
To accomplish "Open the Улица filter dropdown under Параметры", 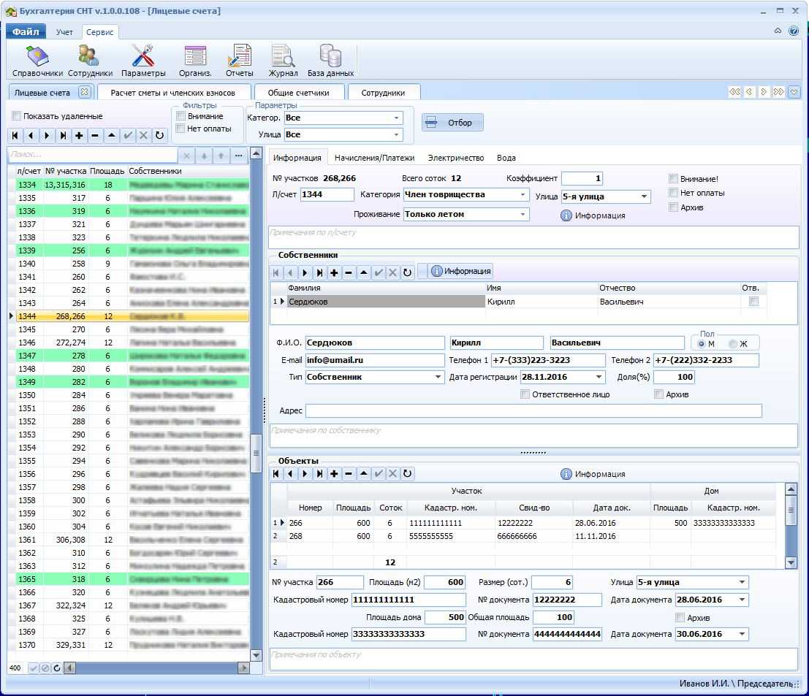I will 396,134.
